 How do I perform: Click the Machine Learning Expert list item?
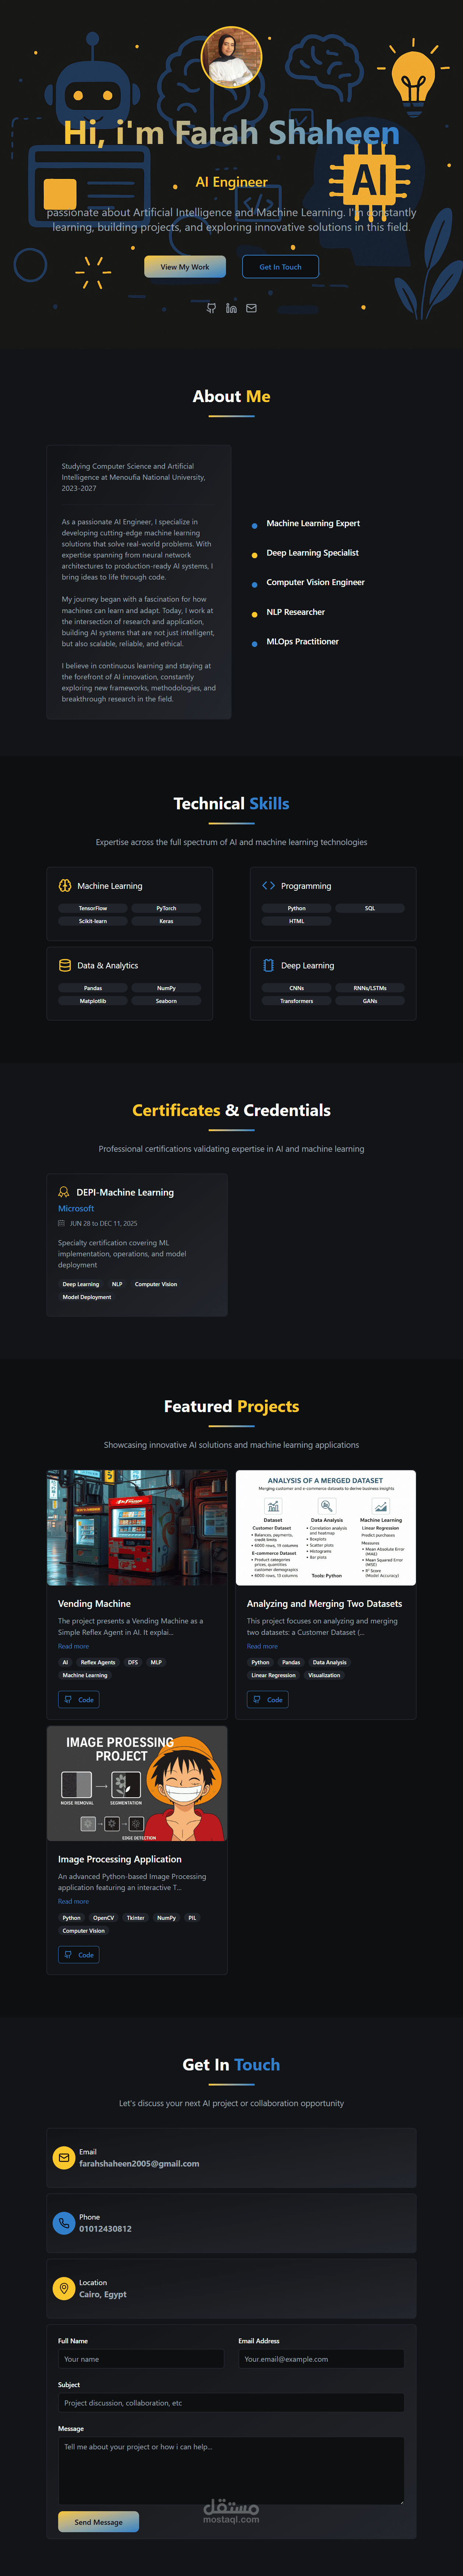[x=313, y=523]
